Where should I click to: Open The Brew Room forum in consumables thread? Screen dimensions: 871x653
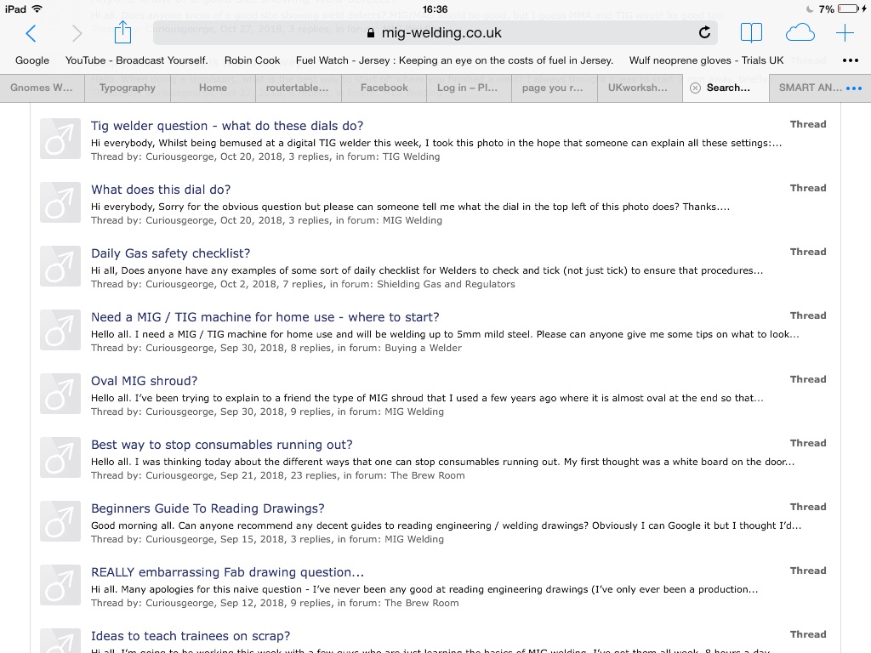point(428,476)
